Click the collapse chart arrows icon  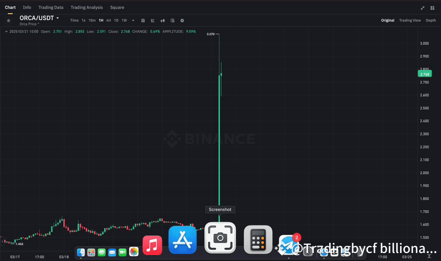point(422,8)
